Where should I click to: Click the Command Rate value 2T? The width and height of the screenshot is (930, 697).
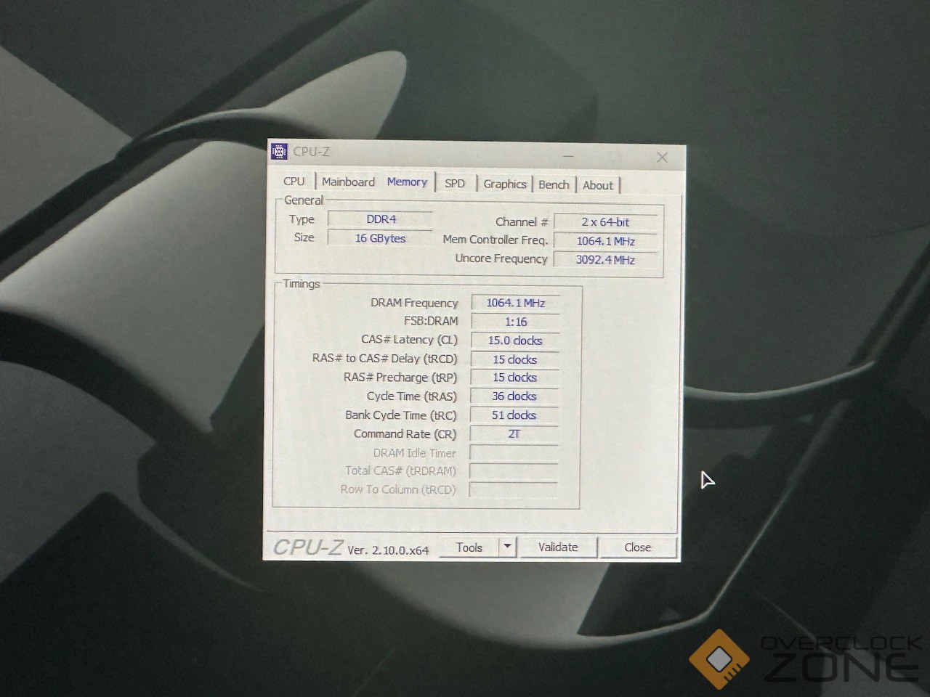(514, 433)
